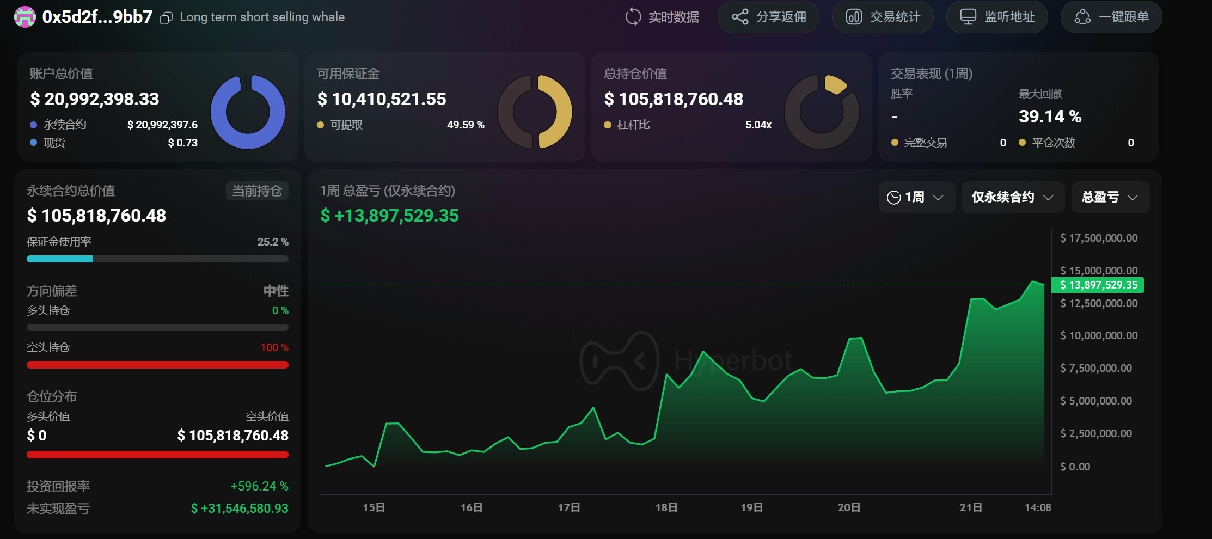The height and width of the screenshot is (539, 1212).
Task: Click the monitor icon for 监听地址
Action: 968,17
